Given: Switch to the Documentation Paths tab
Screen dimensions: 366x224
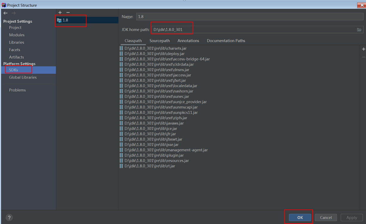Looking at the screenshot, I should click(x=226, y=41).
